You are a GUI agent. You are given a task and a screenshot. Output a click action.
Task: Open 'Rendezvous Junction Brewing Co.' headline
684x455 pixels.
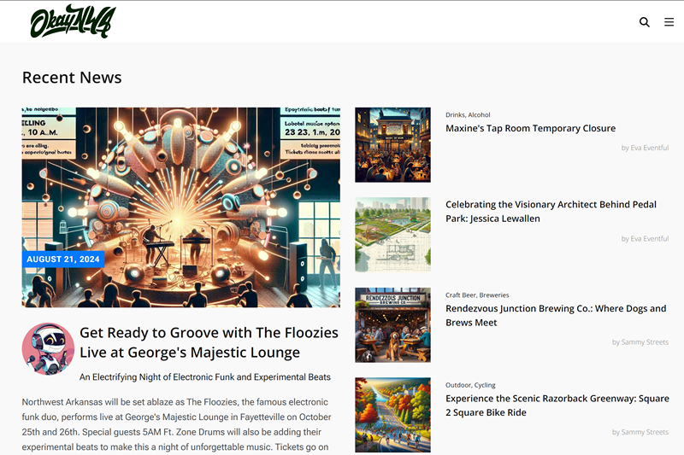coord(556,315)
